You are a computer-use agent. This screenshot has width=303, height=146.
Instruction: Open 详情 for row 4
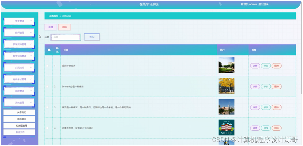click(x=255, y=128)
